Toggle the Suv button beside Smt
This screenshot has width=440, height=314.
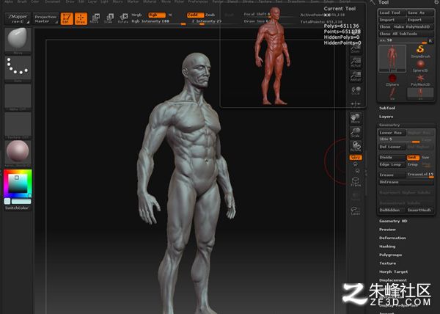(426, 158)
